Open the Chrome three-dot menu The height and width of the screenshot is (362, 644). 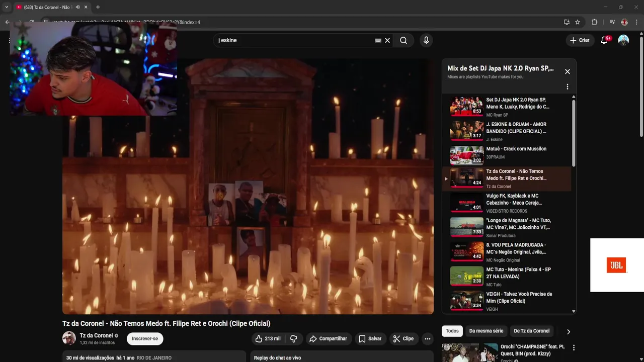pyautogui.click(x=637, y=22)
